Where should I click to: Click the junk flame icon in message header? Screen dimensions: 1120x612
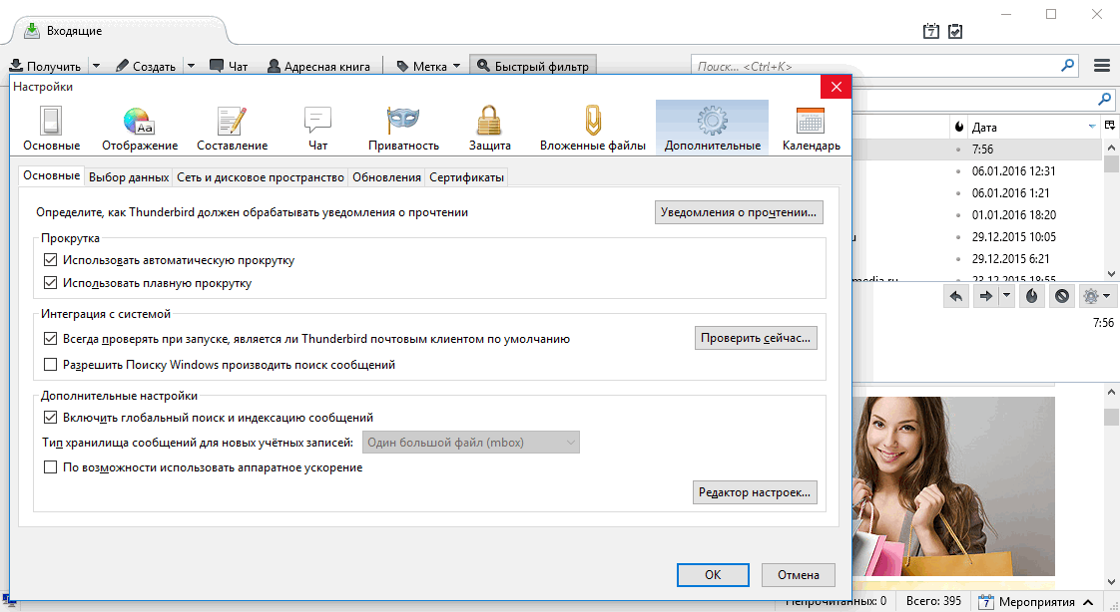(1031, 296)
